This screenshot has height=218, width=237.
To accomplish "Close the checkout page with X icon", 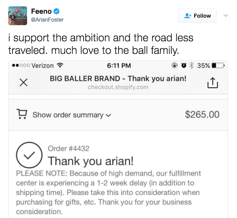I will (24, 82).
